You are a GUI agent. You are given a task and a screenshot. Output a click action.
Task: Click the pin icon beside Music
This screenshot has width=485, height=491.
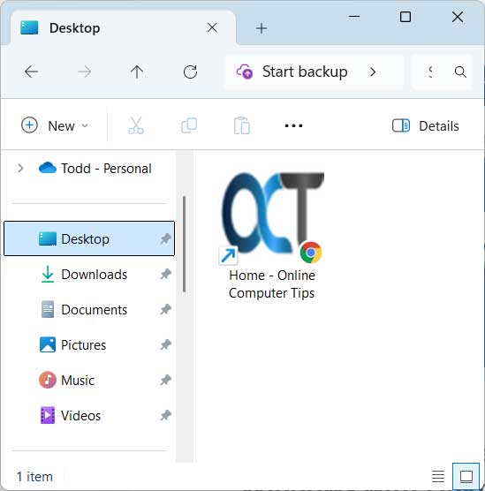pos(165,381)
